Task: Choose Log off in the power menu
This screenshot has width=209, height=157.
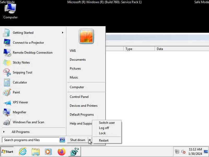Action: (104, 128)
